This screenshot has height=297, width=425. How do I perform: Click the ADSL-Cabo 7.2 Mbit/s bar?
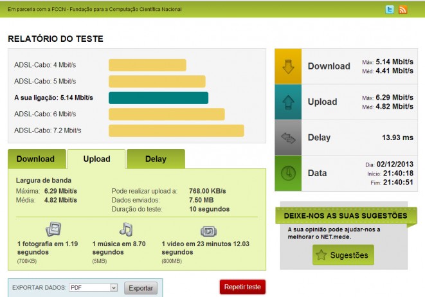point(176,130)
